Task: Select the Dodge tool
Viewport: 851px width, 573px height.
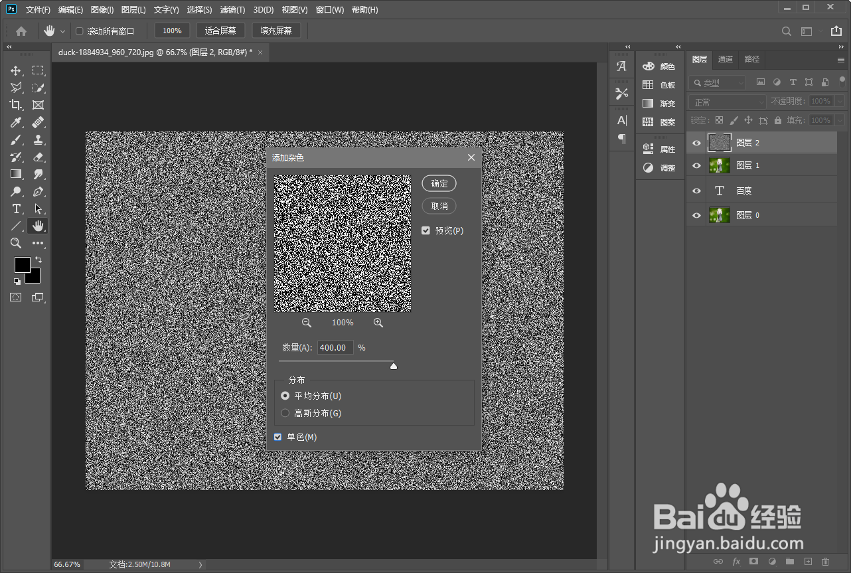Action: pos(16,191)
